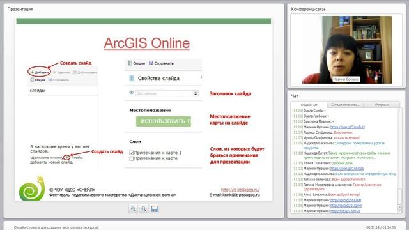Click Лариса Стефанова's chat message
409x230 pixels.
point(343,132)
